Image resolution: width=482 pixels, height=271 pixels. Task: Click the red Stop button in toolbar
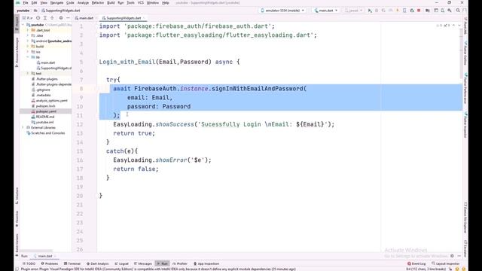click(419, 11)
